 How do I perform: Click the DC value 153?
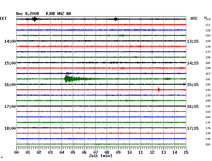click(x=208, y=36)
